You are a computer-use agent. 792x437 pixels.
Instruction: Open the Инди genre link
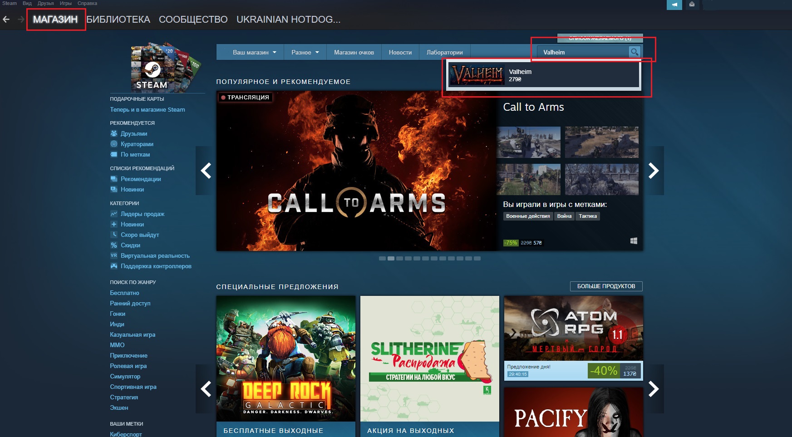(x=117, y=324)
